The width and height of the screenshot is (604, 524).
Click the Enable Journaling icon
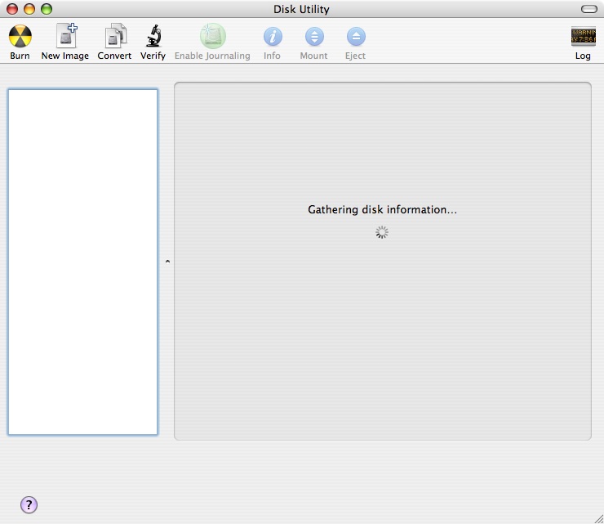coord(213,36)
